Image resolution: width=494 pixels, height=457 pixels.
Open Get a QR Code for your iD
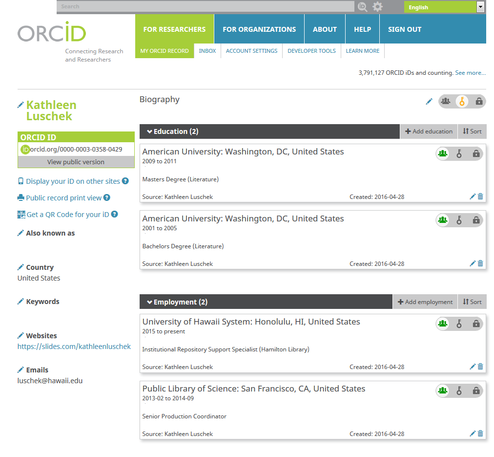[x=68, y=215]
